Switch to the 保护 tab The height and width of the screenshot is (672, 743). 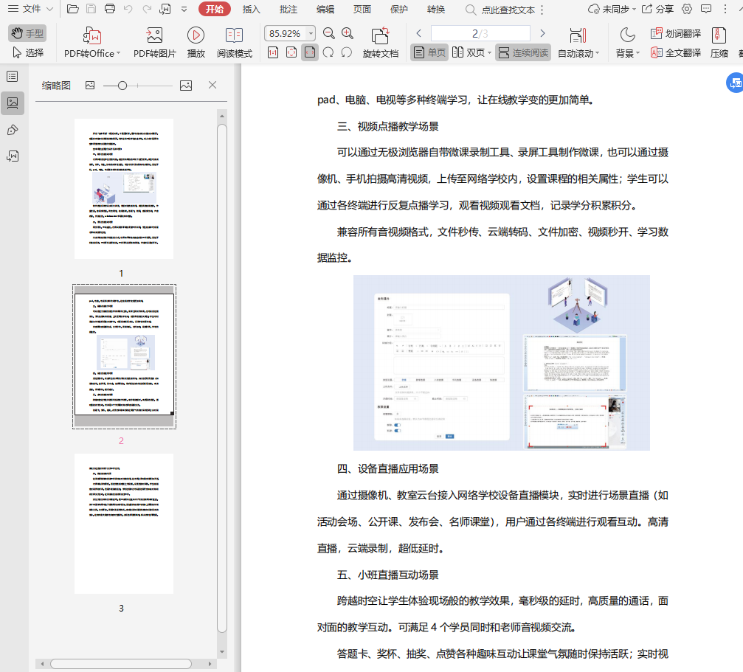pyautogui.click(x=399, y=10)
